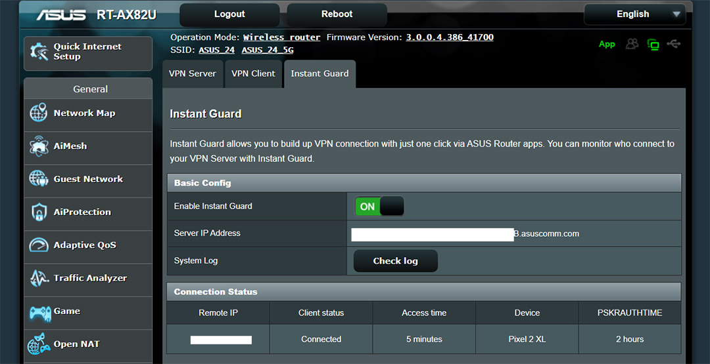Click the green App link
This screenshot has width=710, height=364.
pyautogui.click(x=607, y=44)
